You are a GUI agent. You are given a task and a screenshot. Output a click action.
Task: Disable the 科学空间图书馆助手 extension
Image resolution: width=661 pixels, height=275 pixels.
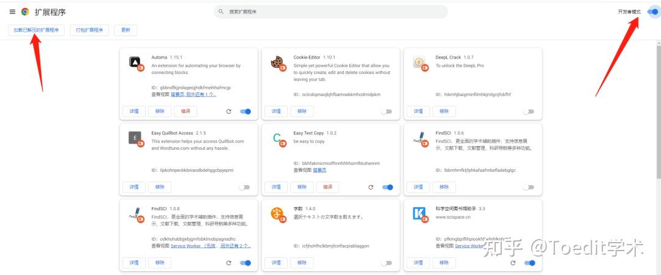click(529, 263)
